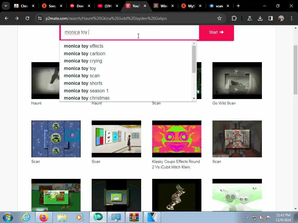
Task: Open the Go Wild Scan title link
Action: [224, 103]
